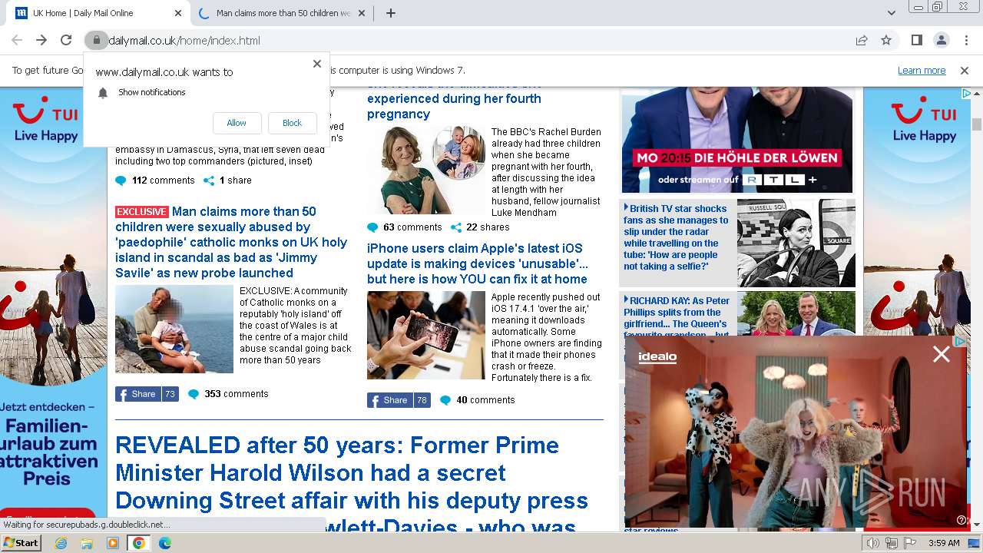Dismiss the Windows 7 info bar
Viewport: 983px width, 553px height.
[965, 70]
